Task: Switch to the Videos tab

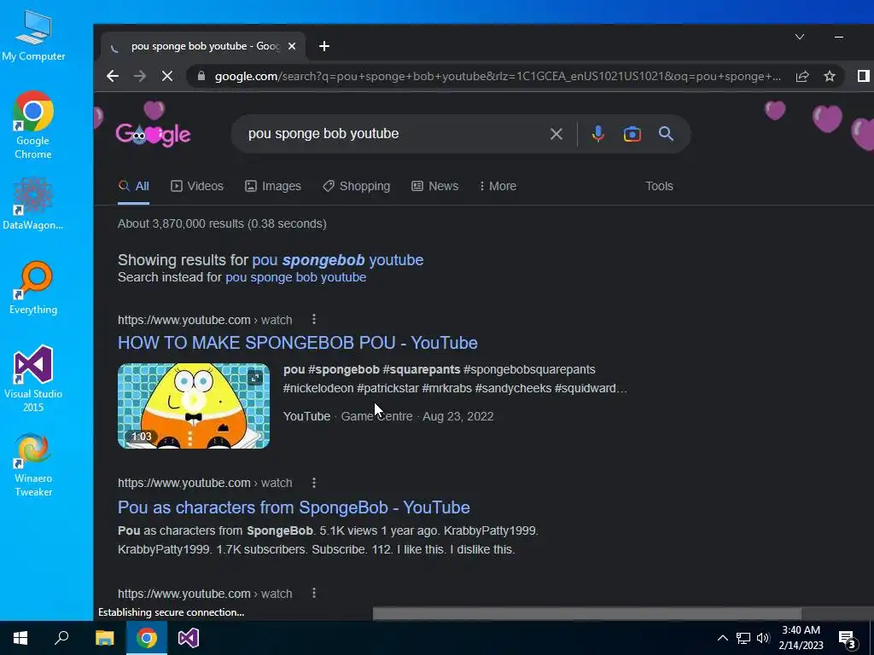Action: (197, 186)
